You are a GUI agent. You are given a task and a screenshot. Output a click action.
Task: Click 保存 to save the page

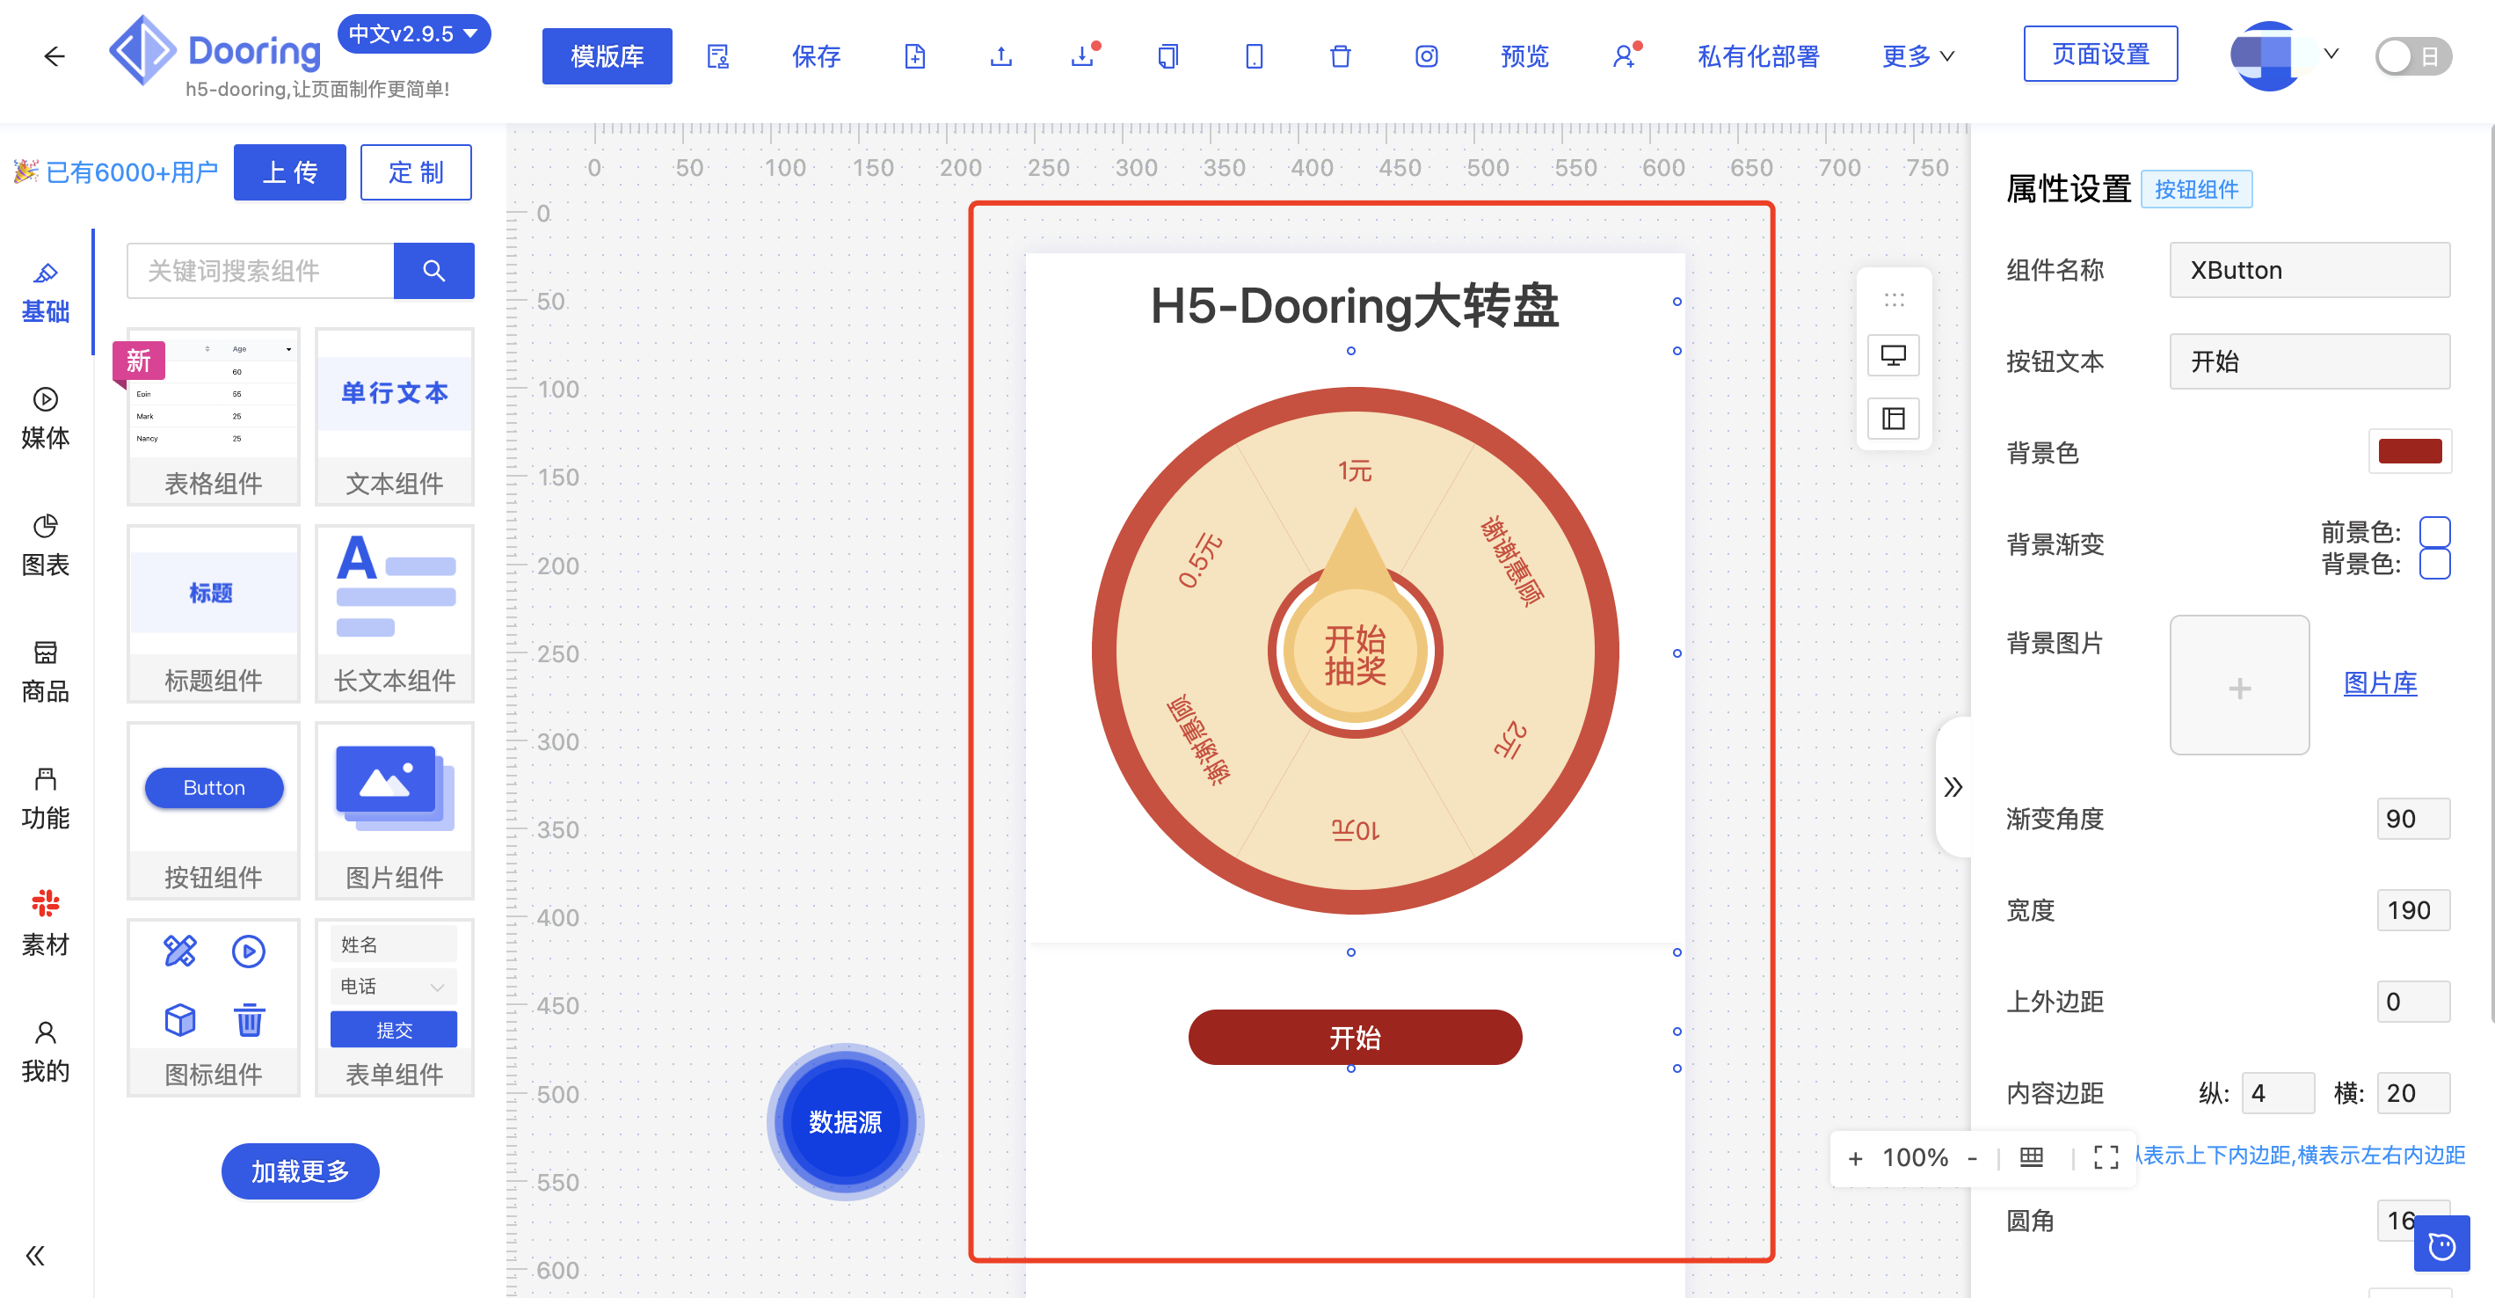[x=816, y=56]
